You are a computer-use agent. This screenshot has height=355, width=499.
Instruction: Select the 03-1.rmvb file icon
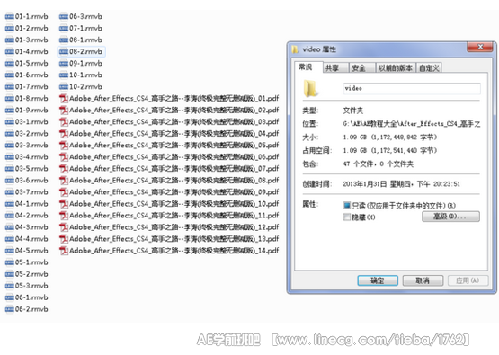[x=10, y=122]
